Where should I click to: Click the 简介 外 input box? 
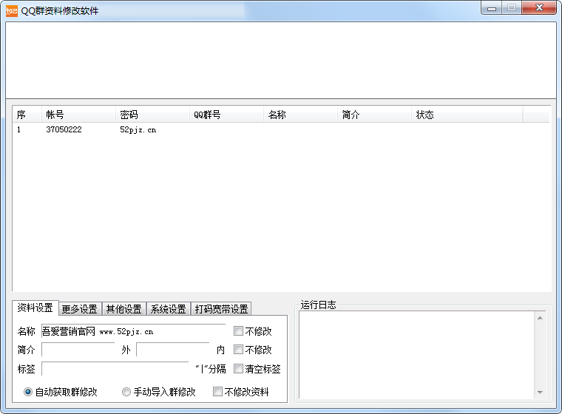coord(78,350)
